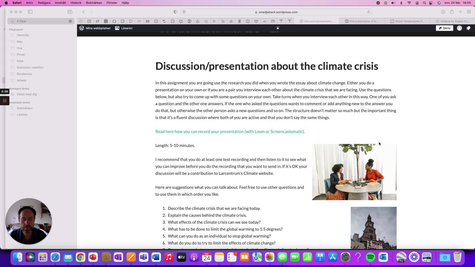Open the Hus tab group
The height and width of the screenshot is (267, 475).
[x=19, y=48]
